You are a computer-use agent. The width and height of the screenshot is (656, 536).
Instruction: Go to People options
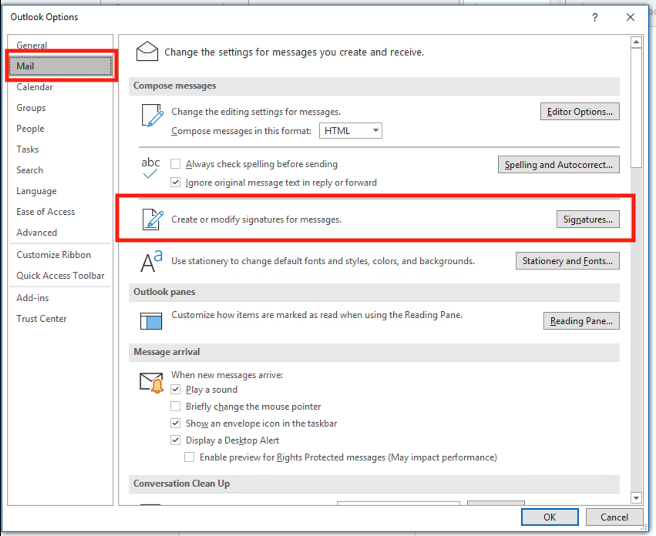point(60,129)
